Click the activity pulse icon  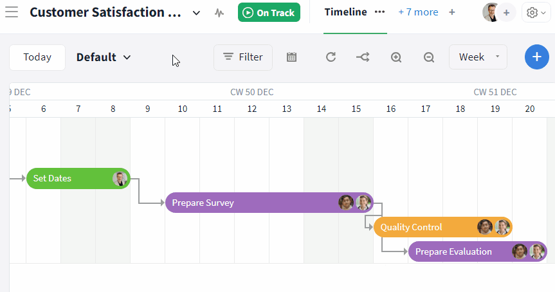220,12
